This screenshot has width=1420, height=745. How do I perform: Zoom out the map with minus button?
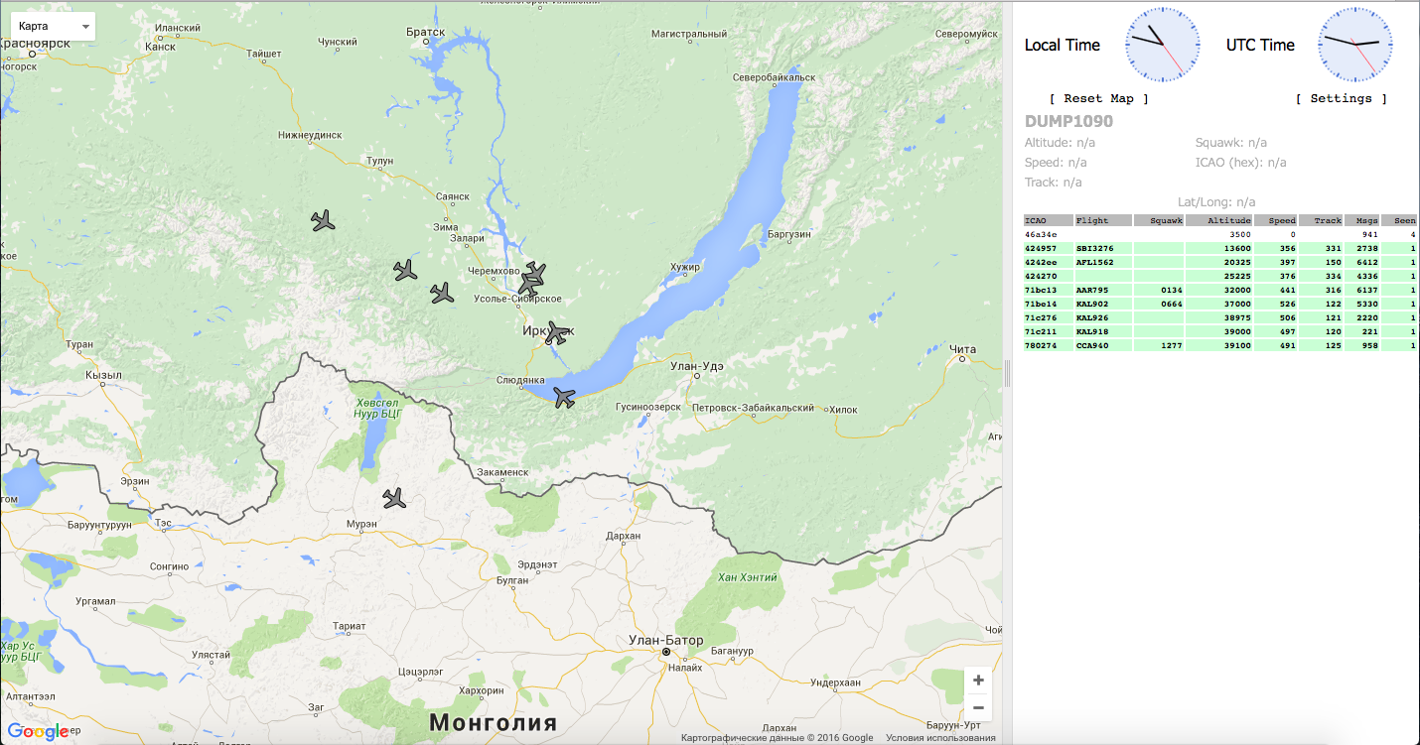pyautogui.click(x=978, y=707)
